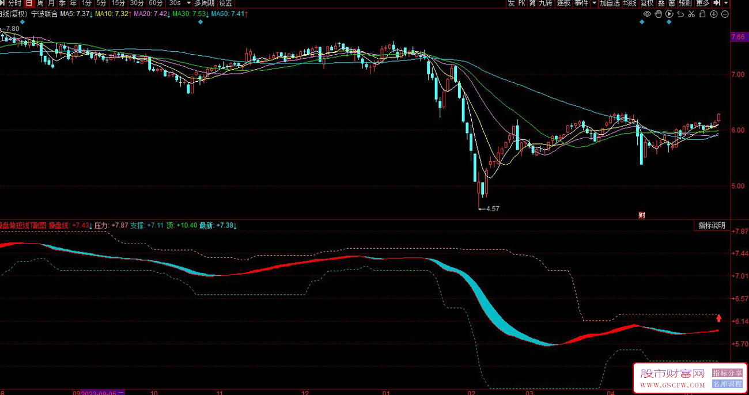
Task: Switch to the 分时 intraday chart
Action: [x=14, y=3]
